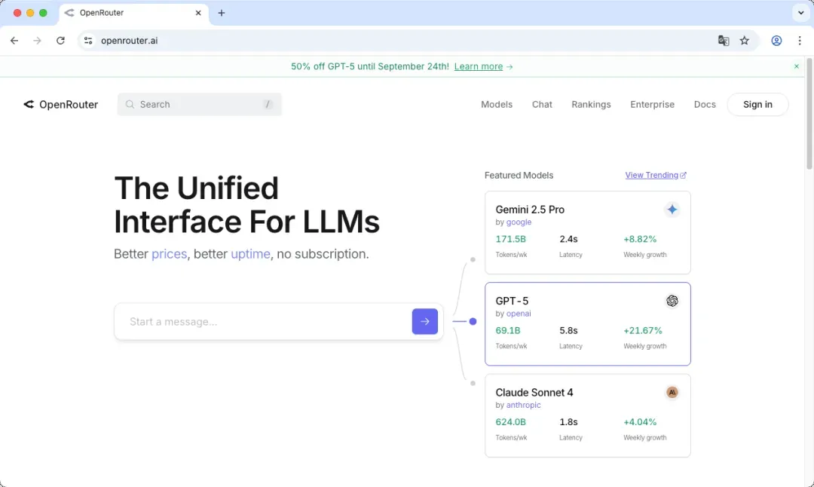Open the Chrome profile icon
814x487 pixels.
pyautogui.click(x=776, y=41)
